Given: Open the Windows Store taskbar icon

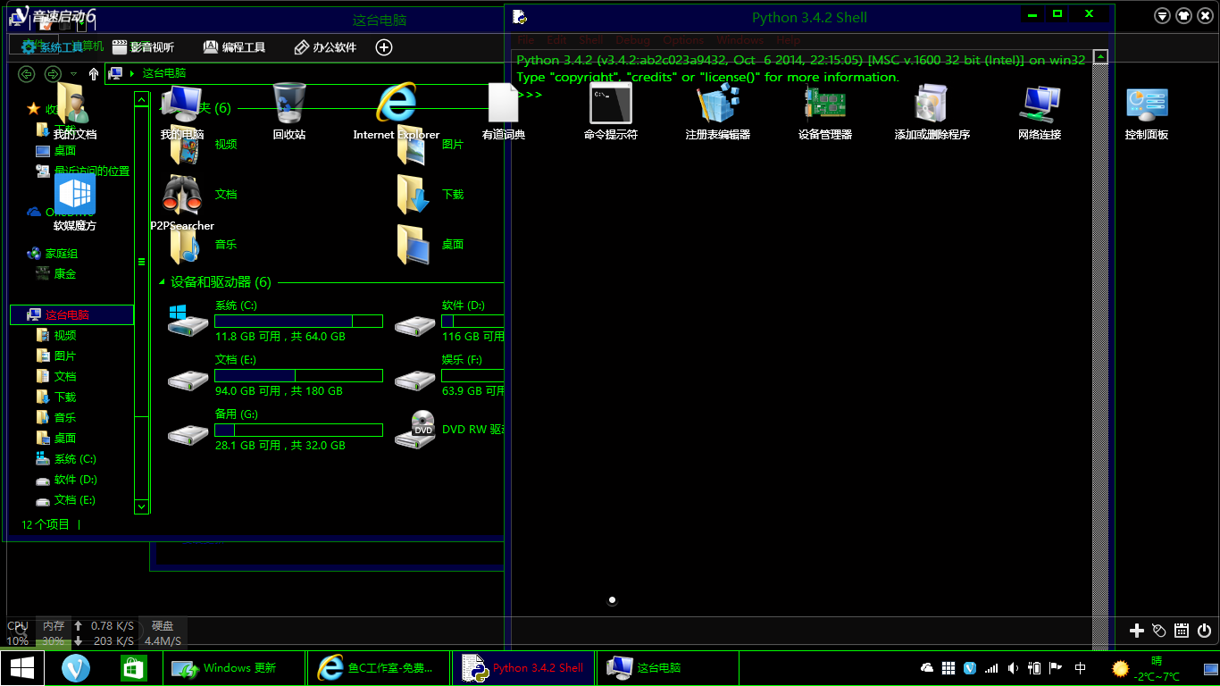Looking at the screenshot, I should (133, 667).
